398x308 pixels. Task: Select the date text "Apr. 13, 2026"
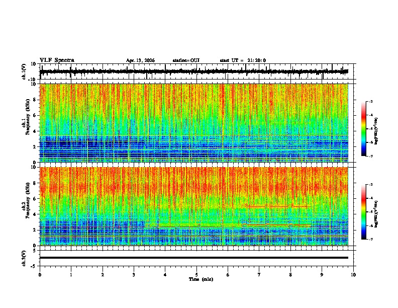click(140, 60)
